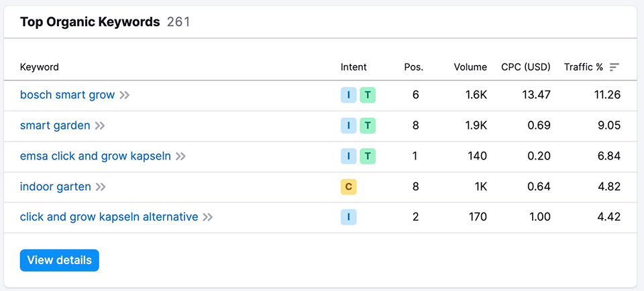
Task: Sort by the Traffic % column header
Action: point(584,67)
